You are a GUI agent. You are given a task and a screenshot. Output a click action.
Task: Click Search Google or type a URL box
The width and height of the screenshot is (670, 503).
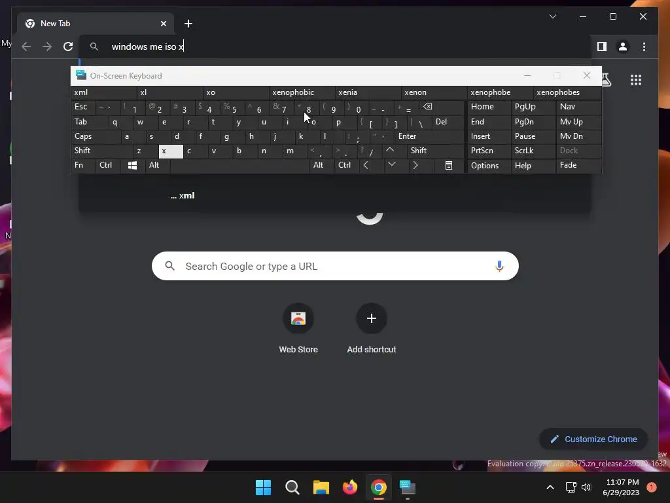[x=335, y=266]
